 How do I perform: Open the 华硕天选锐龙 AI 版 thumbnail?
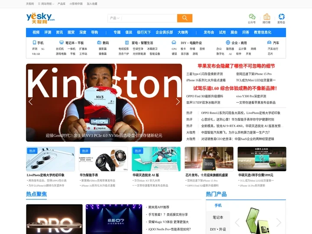(x=156, y=159)
